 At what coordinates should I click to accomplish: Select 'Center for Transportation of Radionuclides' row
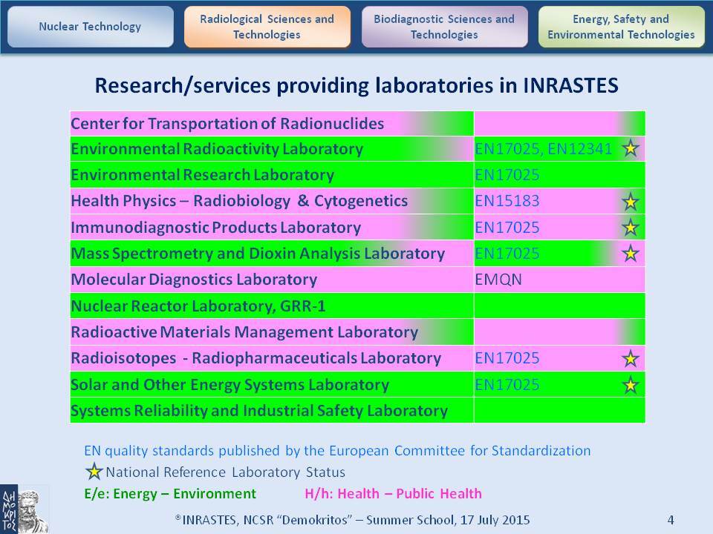[x=357, y=124]
